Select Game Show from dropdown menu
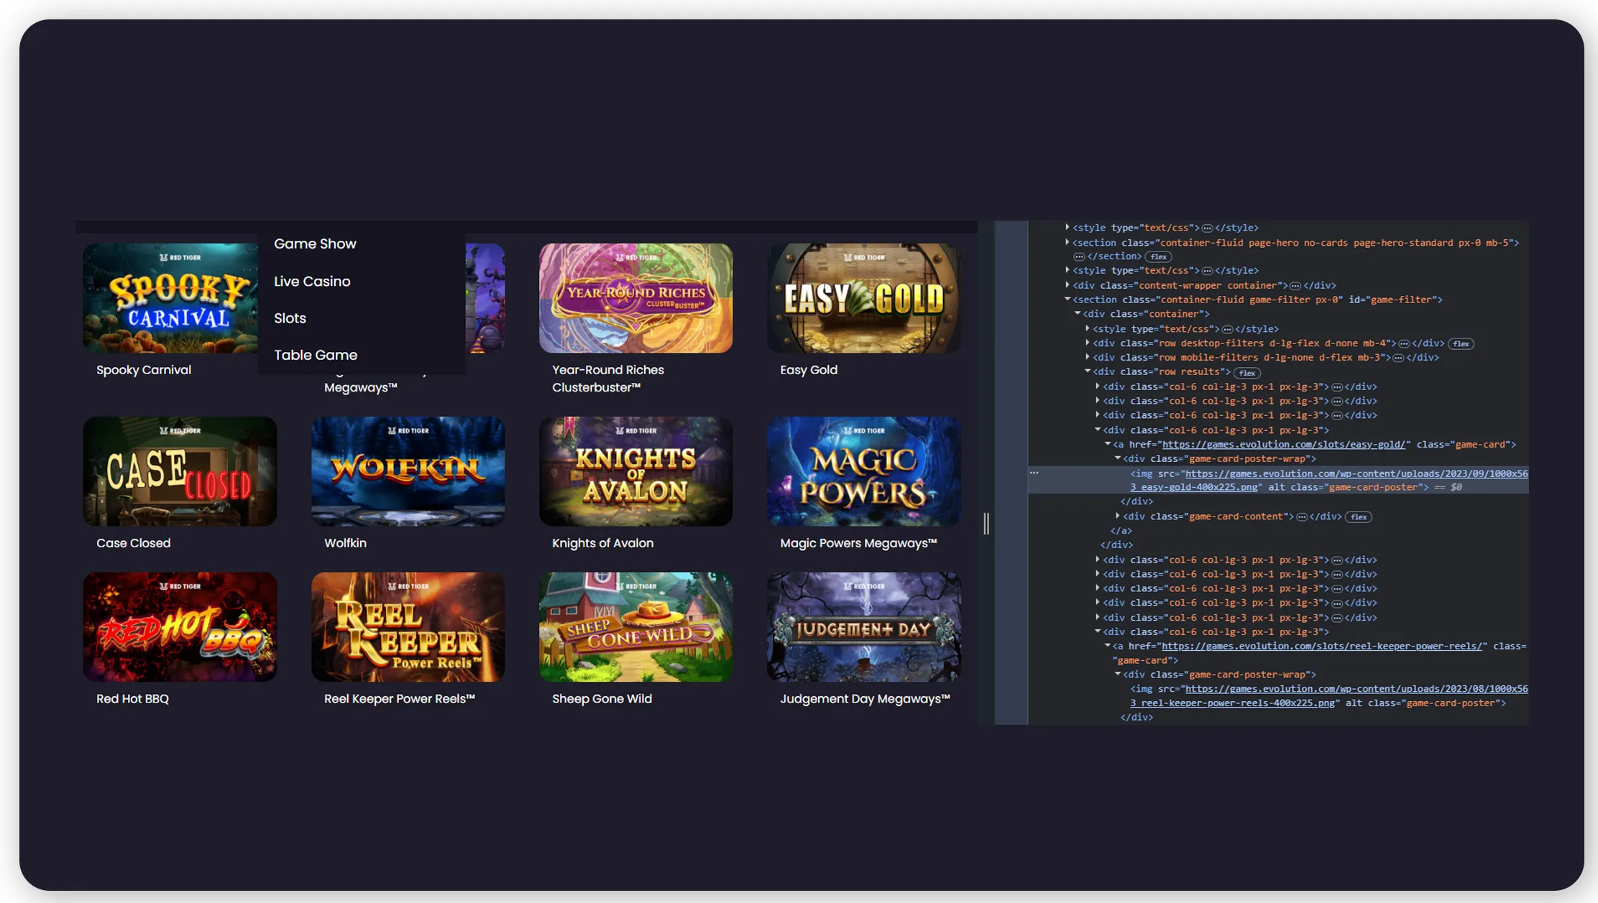This screenshot has width=1598, height=903. [315, 244]
